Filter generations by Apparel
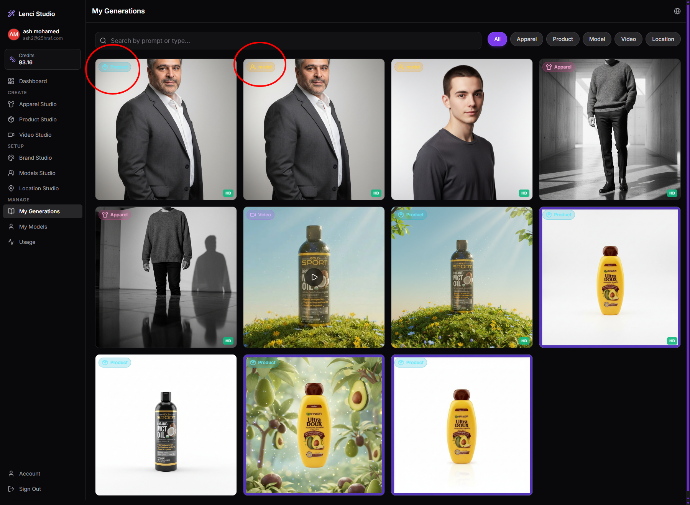This screenshot has width=690, height=505. pyautogui.click(x=526, y=39)
